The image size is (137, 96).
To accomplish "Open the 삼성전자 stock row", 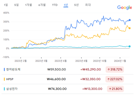I will 67,89.
